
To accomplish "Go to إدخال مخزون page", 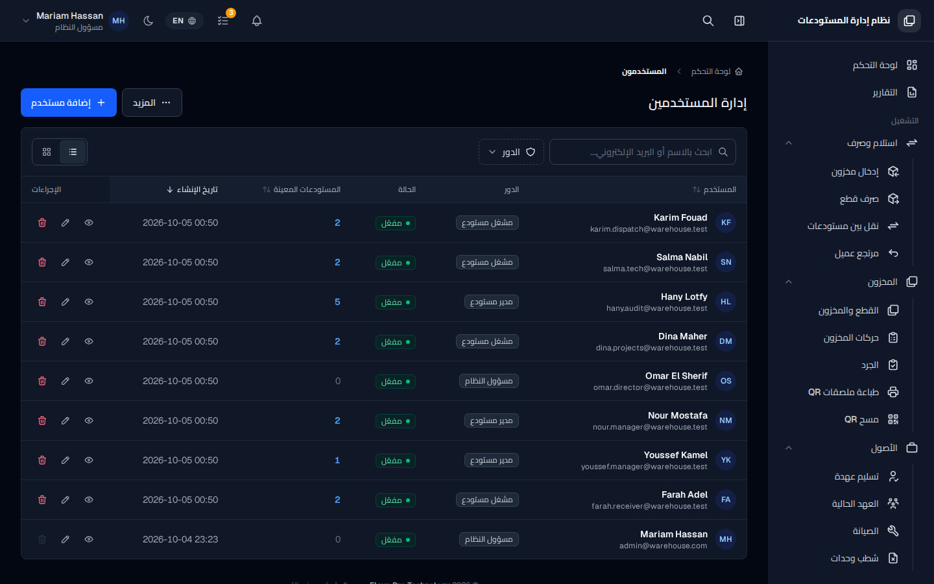I will click(x=842, y=171).
